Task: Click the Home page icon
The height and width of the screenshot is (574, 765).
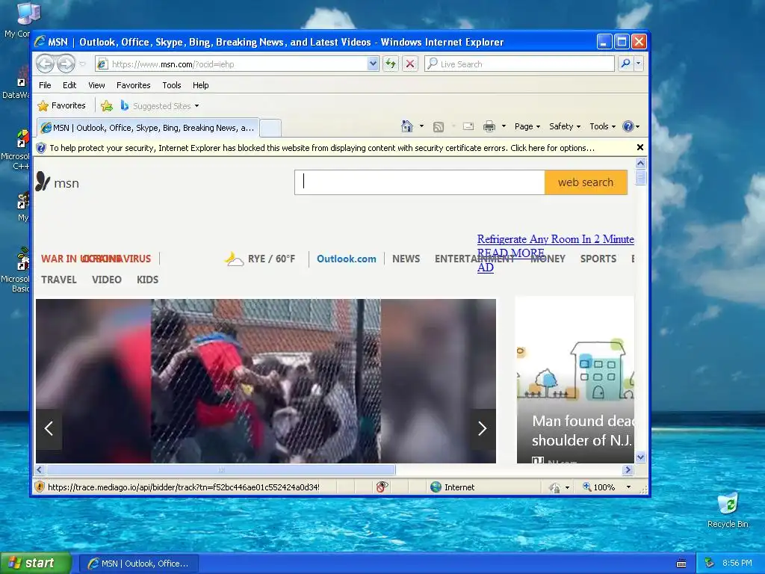Action: tap(407, 126)
